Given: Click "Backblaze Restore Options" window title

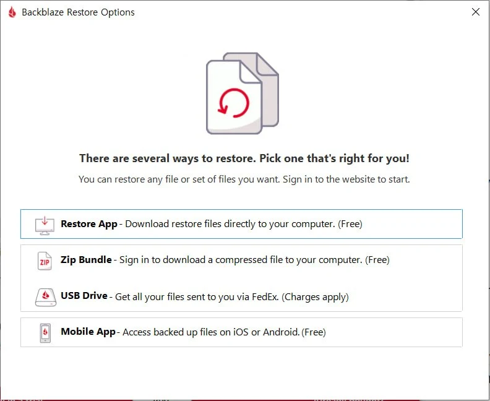Looking at the screenshot, I should click(x=78, y=12).
